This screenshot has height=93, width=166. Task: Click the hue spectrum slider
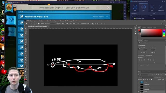point(164,33)
